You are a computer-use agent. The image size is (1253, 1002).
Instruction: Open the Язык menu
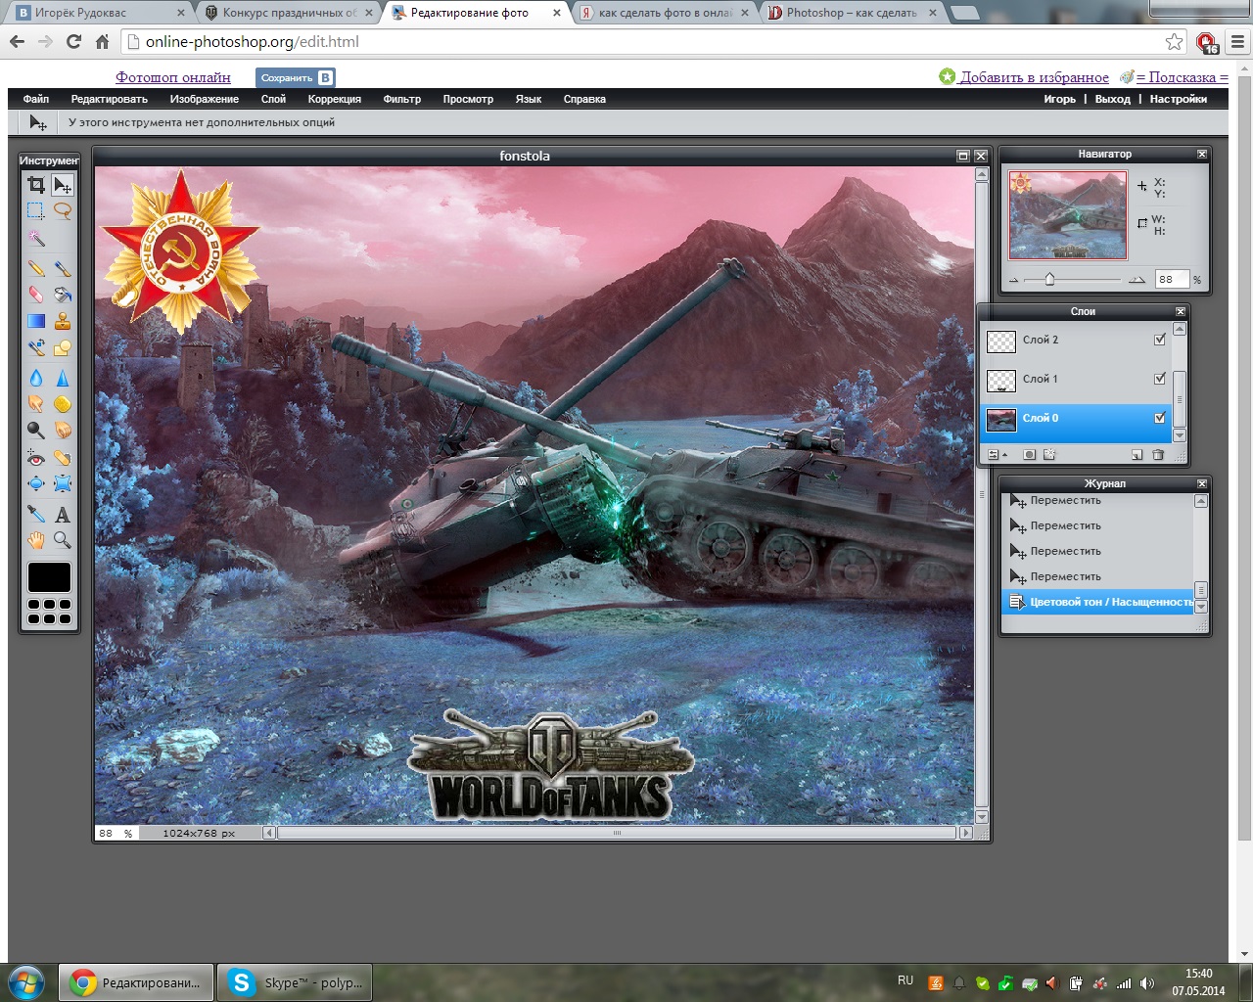(529, 99)
